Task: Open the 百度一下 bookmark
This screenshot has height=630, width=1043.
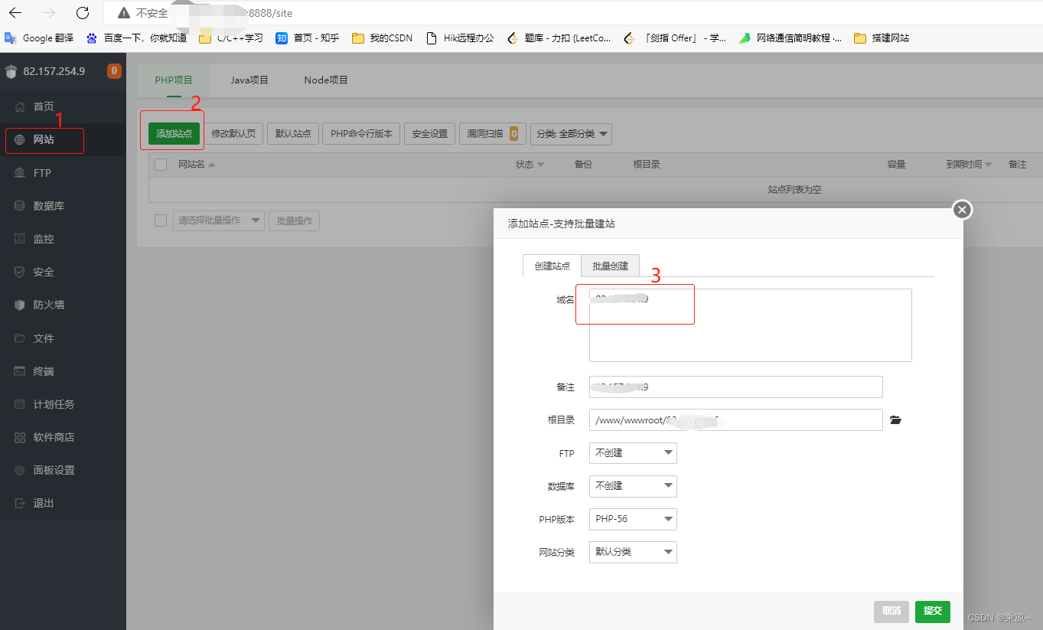Action: [x=137, y=38]
